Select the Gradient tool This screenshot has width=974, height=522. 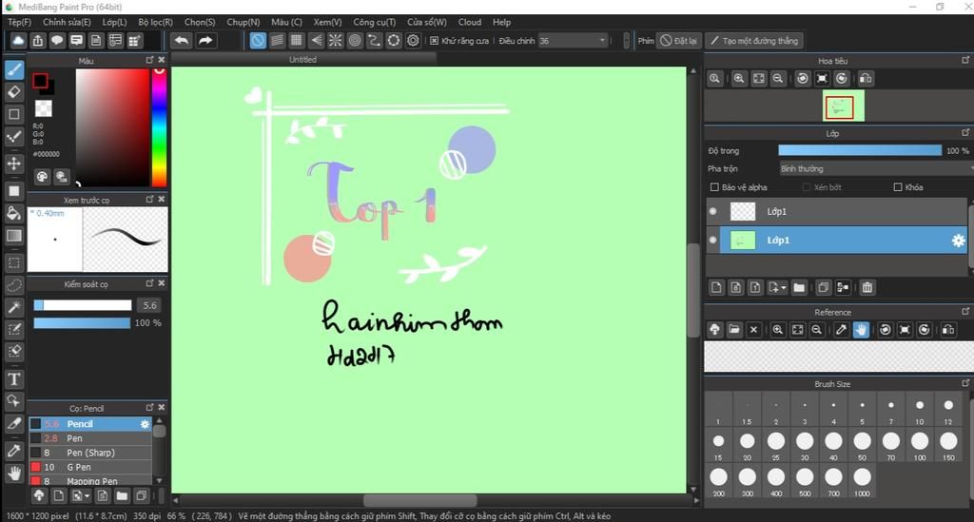pos(13,236)
